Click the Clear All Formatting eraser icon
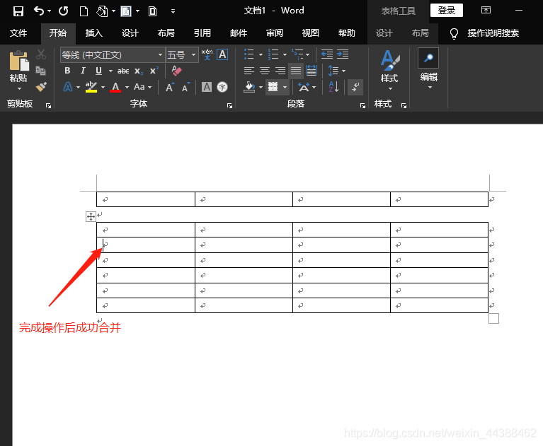Image resolution: width=543 pixels, height=446 pixels. 176,71
